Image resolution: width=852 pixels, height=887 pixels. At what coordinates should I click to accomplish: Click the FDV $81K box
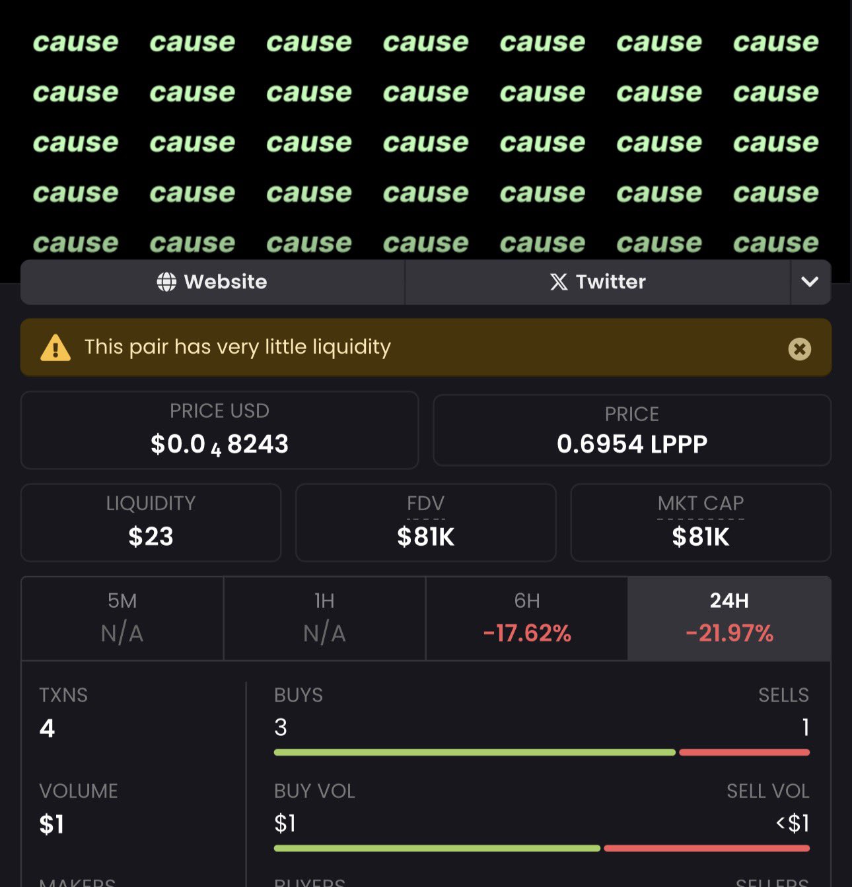click(x=425, y=523)
